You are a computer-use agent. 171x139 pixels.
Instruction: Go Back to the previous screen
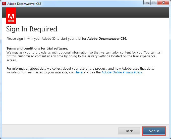[129, 131]
